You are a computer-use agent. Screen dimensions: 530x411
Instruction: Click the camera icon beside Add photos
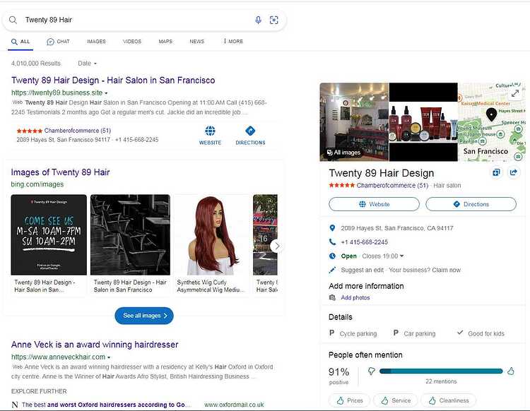(332, 297)
